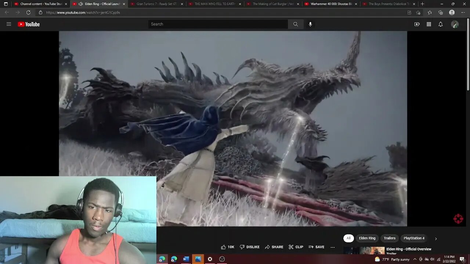Open the YouTube hamburger guide menu
Screen dimensions: 470x264
pos(9,24)
